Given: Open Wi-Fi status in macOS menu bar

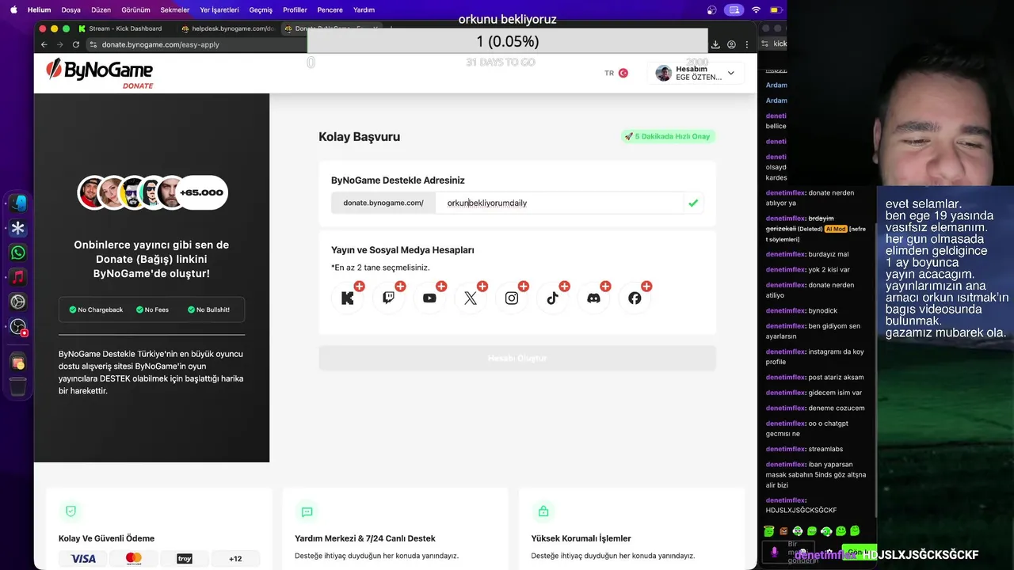Looking at the screenshot, I should (x=756, y=9).
